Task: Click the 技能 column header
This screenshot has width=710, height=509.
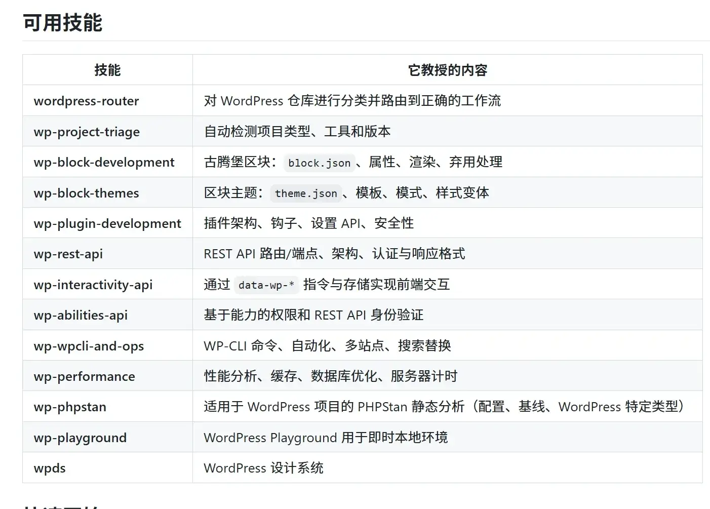Action: coord(107,70)
